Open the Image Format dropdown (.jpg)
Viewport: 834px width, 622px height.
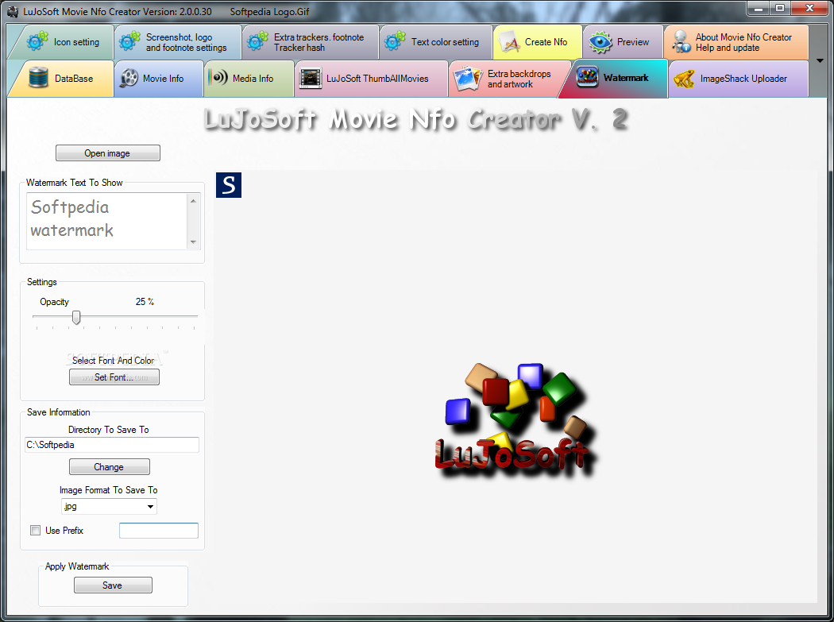coord(109,507)
